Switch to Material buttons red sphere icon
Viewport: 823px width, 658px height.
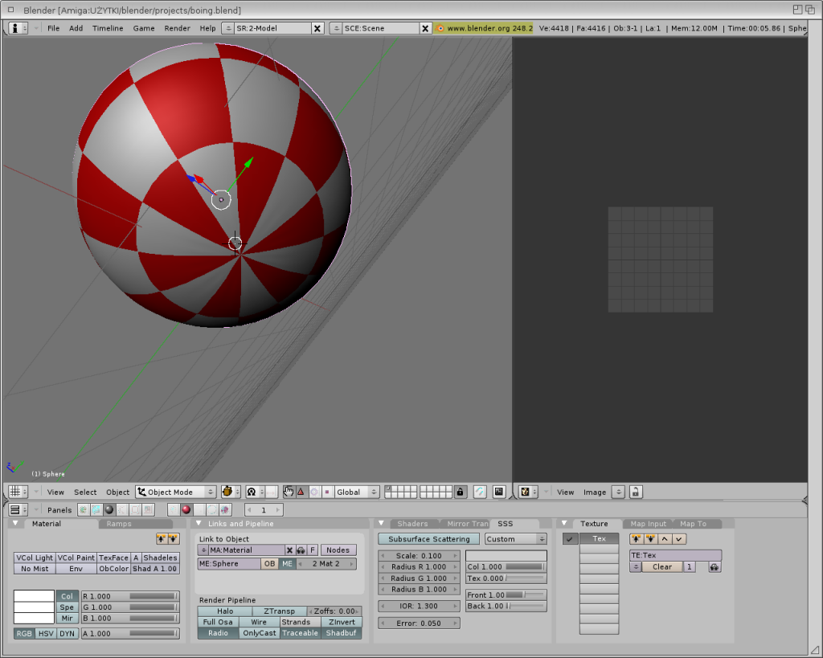186,509
